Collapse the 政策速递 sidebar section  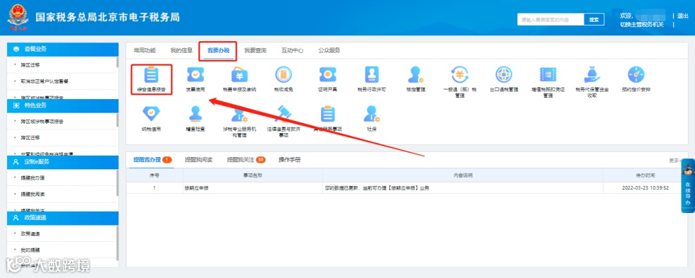63,218
